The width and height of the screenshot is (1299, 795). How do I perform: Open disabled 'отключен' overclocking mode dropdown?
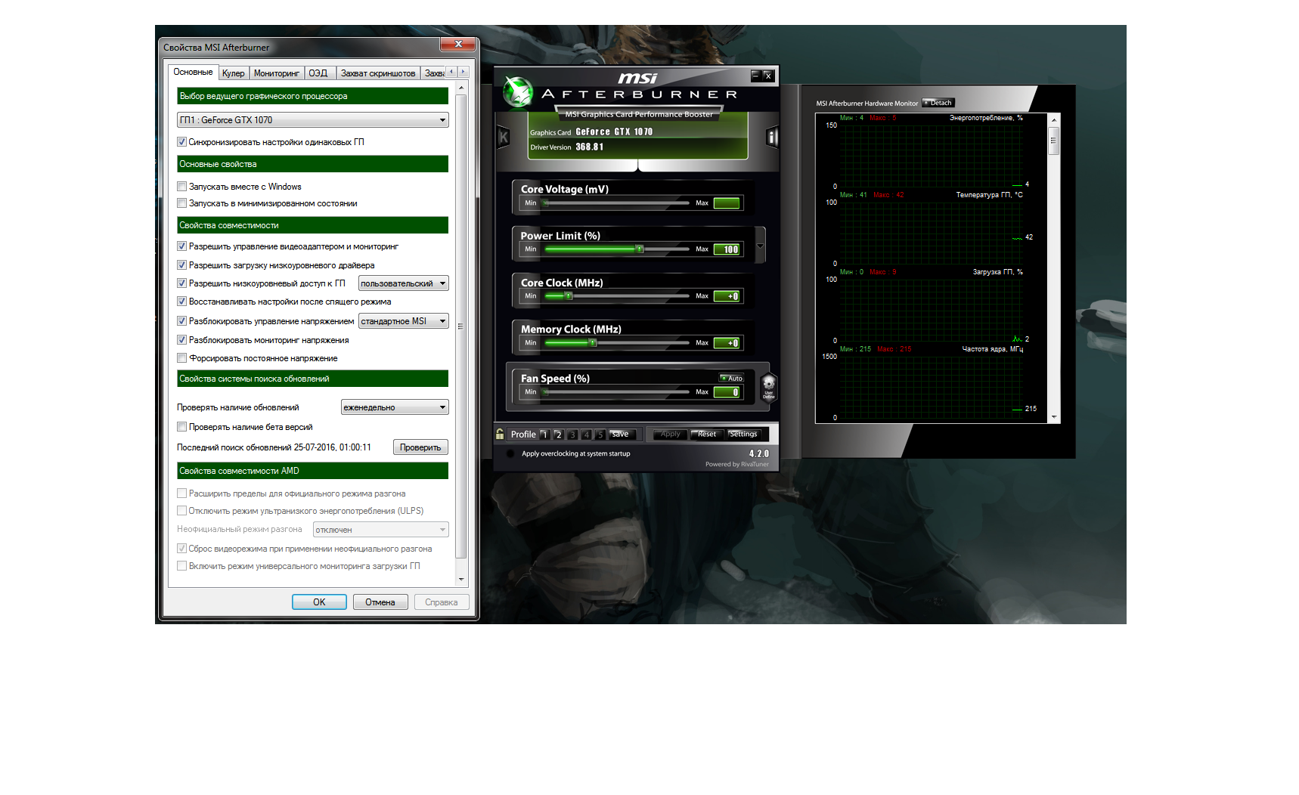tap(380, 530)
